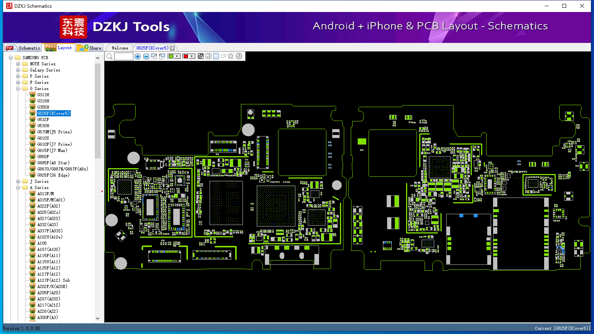Toggle the 'a' text display button
Screen dimensions: 594x334
(x=208, y=56)
